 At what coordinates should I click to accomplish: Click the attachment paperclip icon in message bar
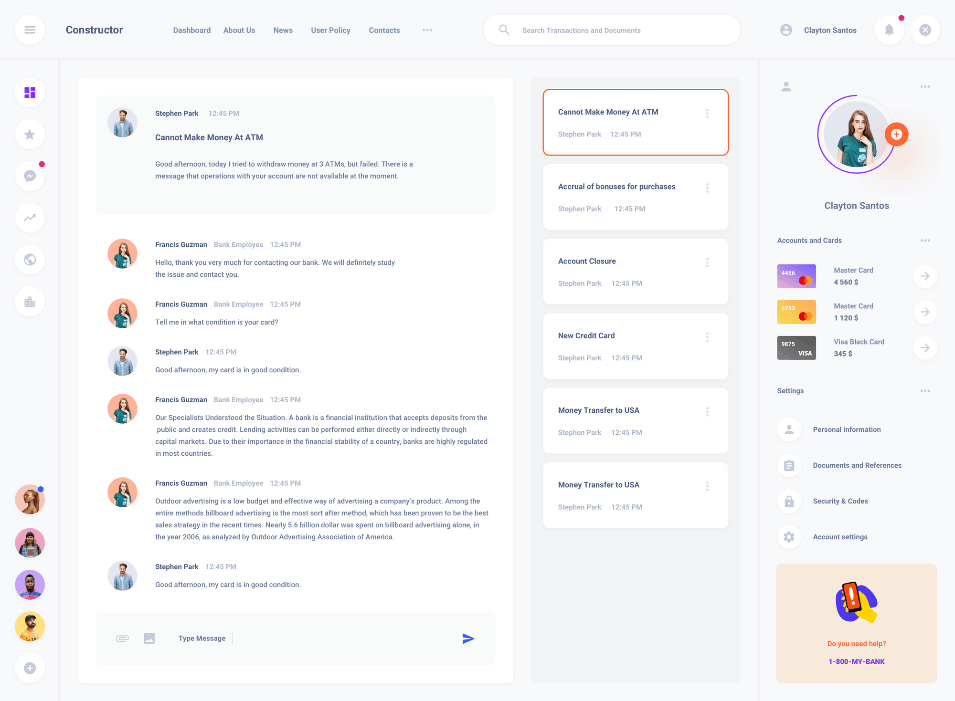(122, 638)
